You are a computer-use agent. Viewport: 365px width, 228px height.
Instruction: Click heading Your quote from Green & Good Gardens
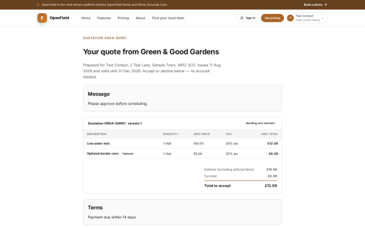(x=151, y=52)
